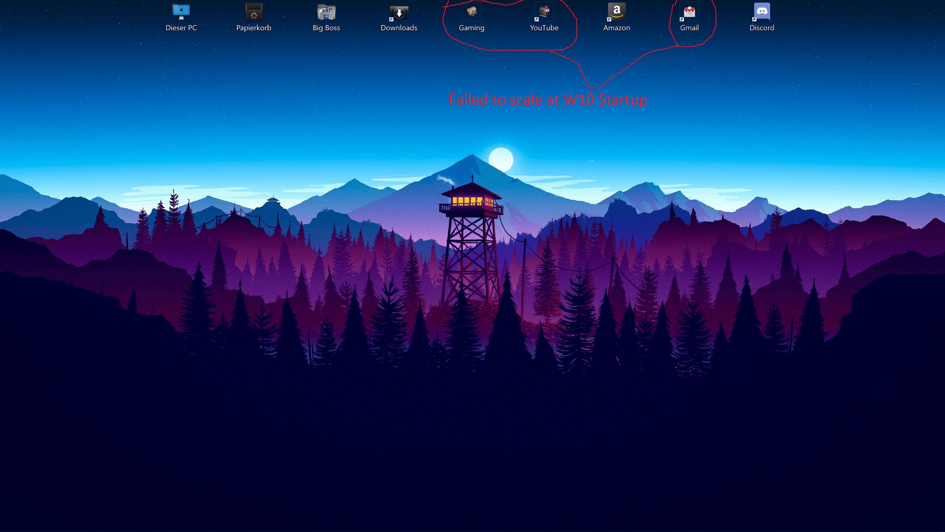Click the Big Boss folder icon
This screenshot has height=532, width=945.
pos(326,12)
